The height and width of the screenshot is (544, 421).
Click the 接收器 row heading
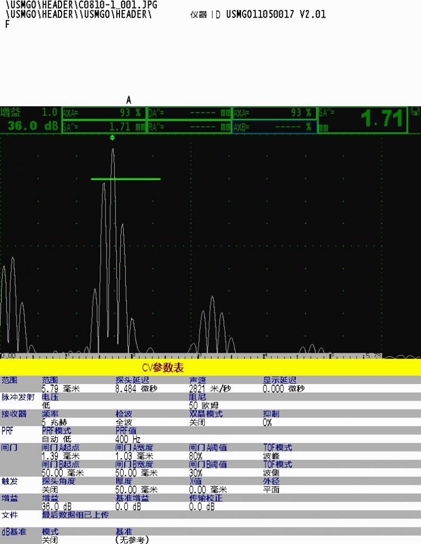[13, 413]
